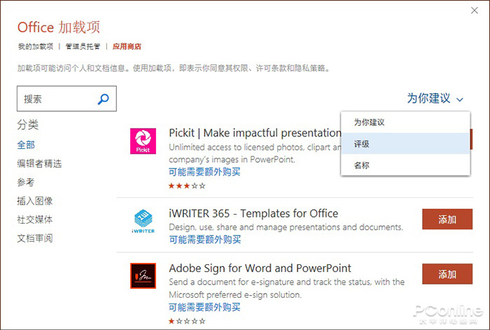The width and height of the screenshot is (490, 330).
Task: Click into the 搜索 input field
Action: pyautogui.click(x=66, y=99)
